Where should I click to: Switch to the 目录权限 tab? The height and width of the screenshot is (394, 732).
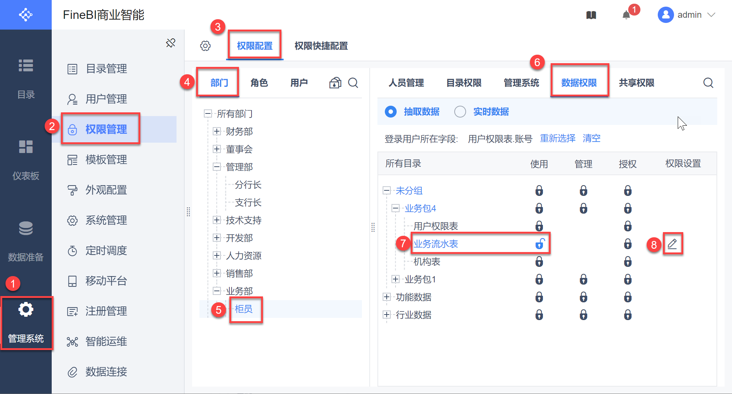click(x=464, y=83)
